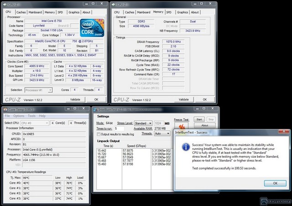Click the Platform field LGA 1156
Image resolution: width=292 pixels, height=206 pixels.
54,160
